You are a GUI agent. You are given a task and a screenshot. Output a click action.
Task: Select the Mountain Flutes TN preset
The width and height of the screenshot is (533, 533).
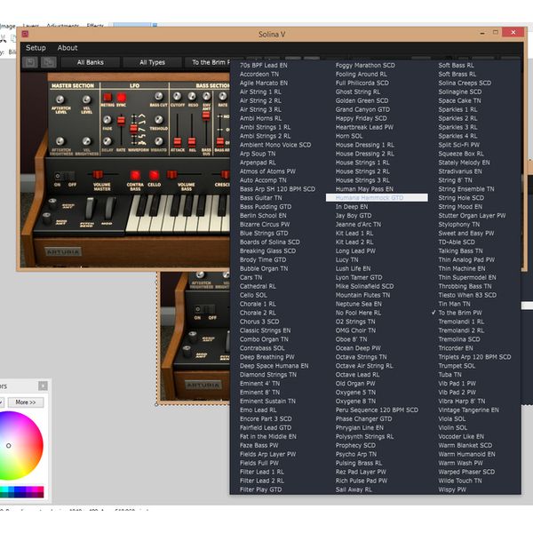point(362,295)
